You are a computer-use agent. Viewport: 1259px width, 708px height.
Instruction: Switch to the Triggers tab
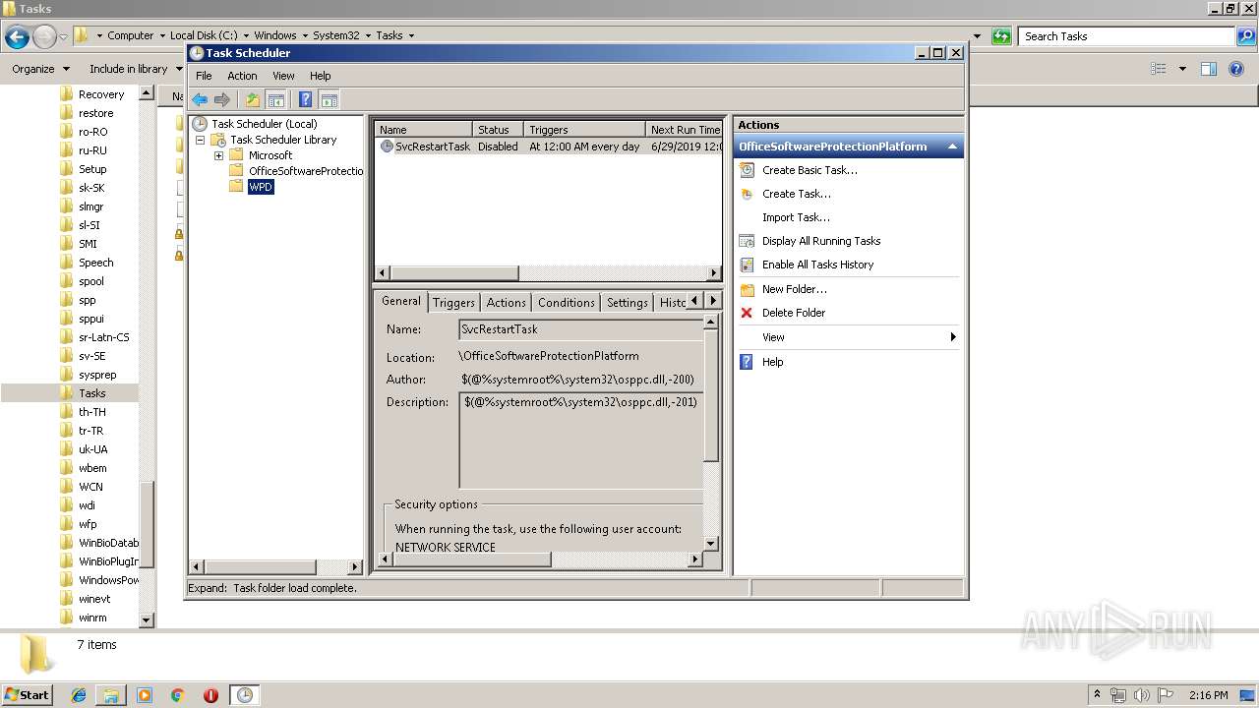pos(453,303)
